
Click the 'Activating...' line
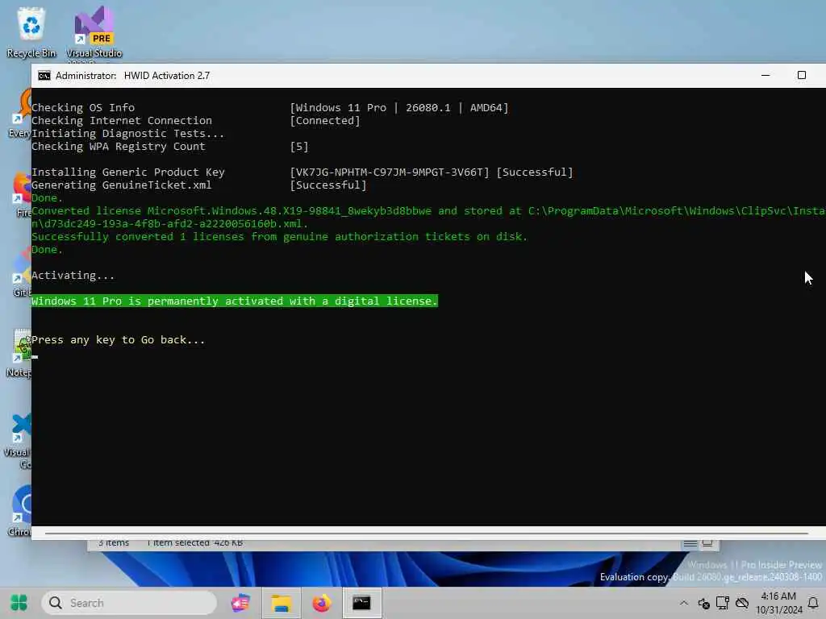(x=73, y=276)
